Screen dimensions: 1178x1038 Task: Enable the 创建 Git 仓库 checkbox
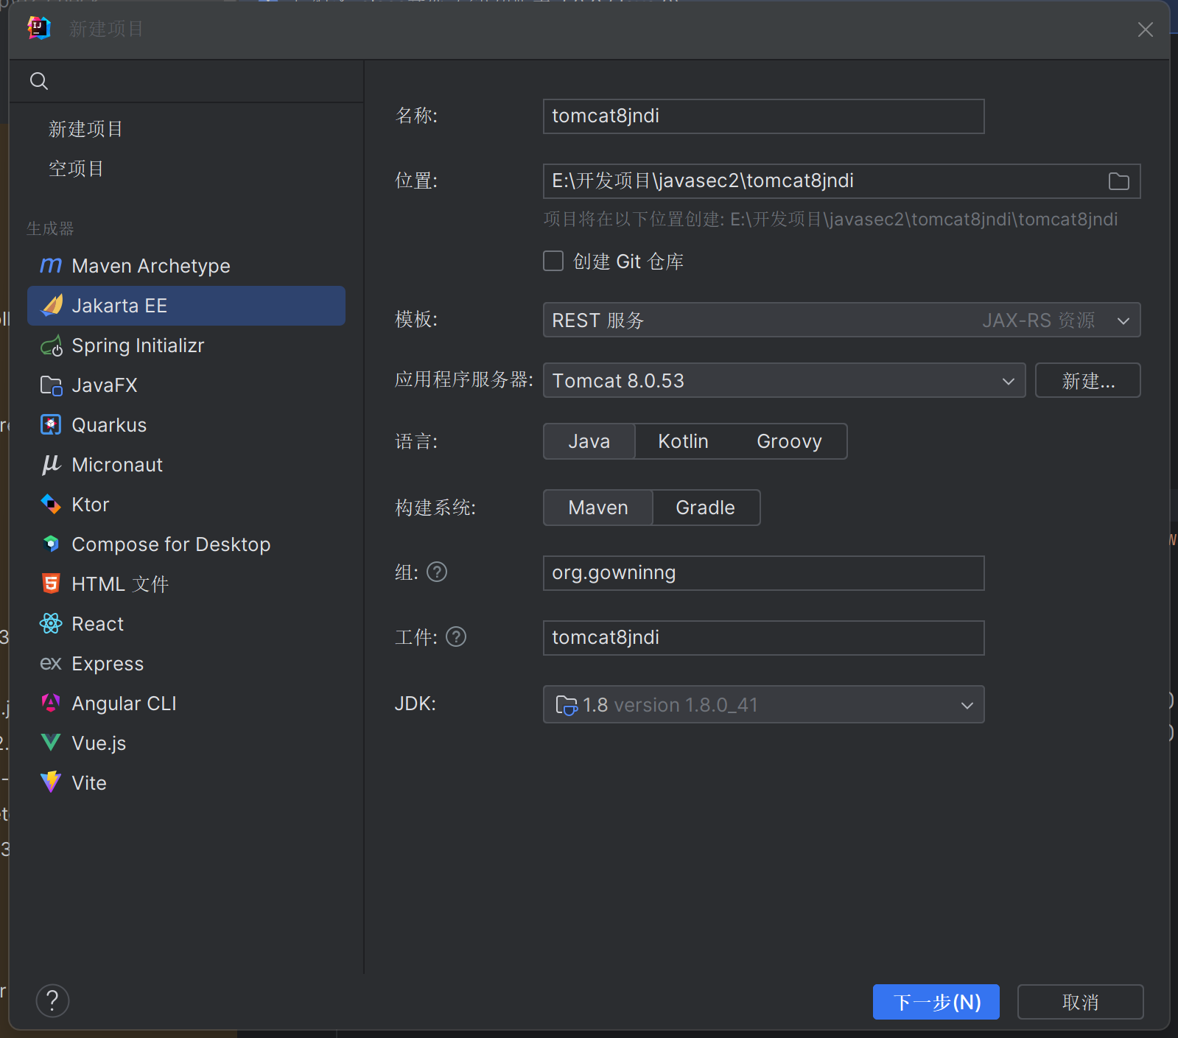tap(553, 262)
